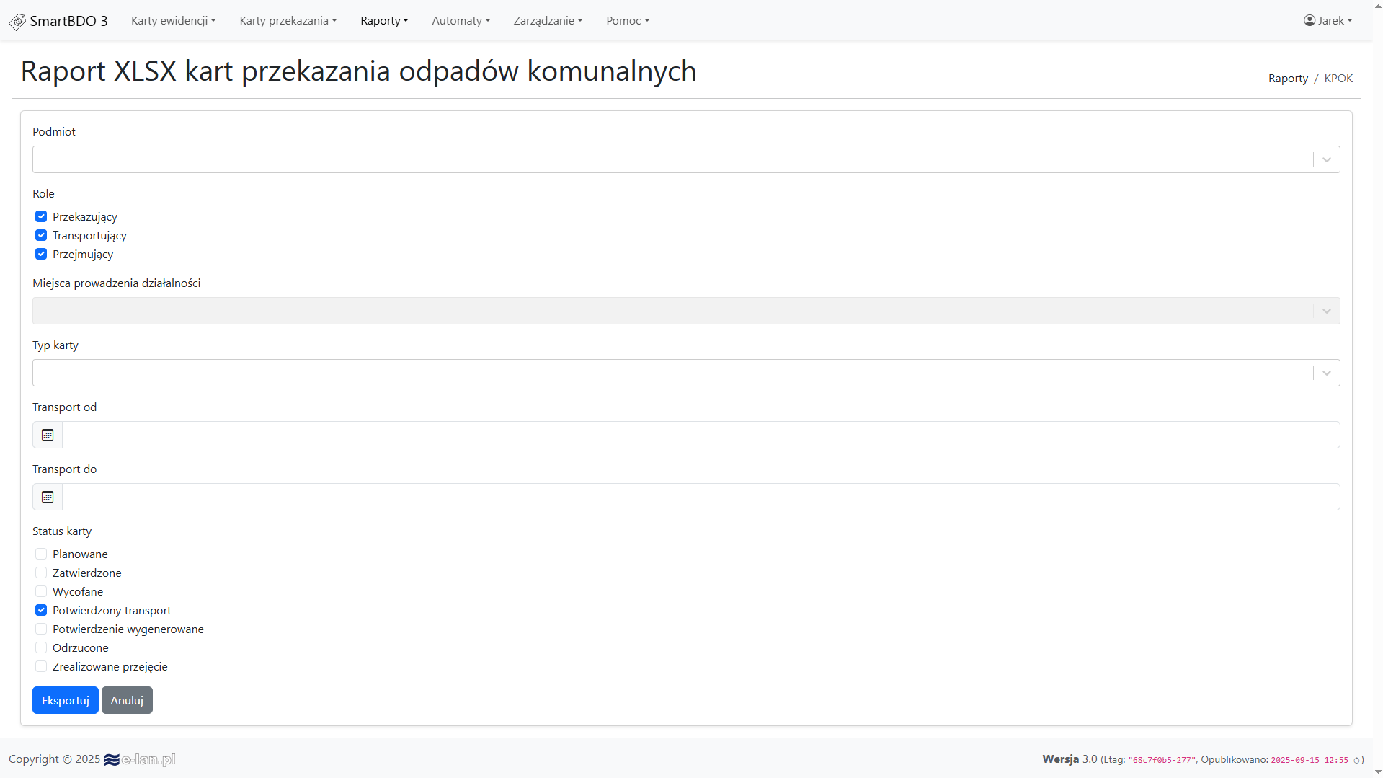
Task: Open the Miejsca prowadzenia działalności dropdown
Action: coord(685,311)
